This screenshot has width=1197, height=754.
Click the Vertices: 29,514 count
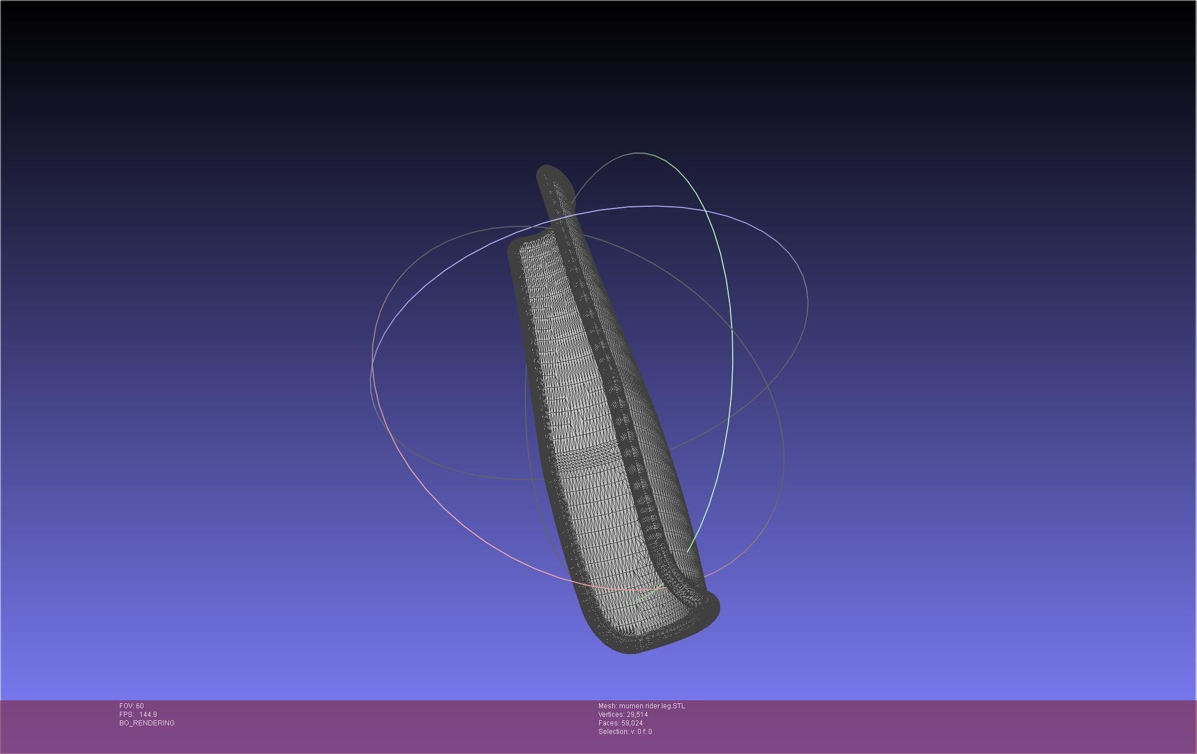coord(622,715)
